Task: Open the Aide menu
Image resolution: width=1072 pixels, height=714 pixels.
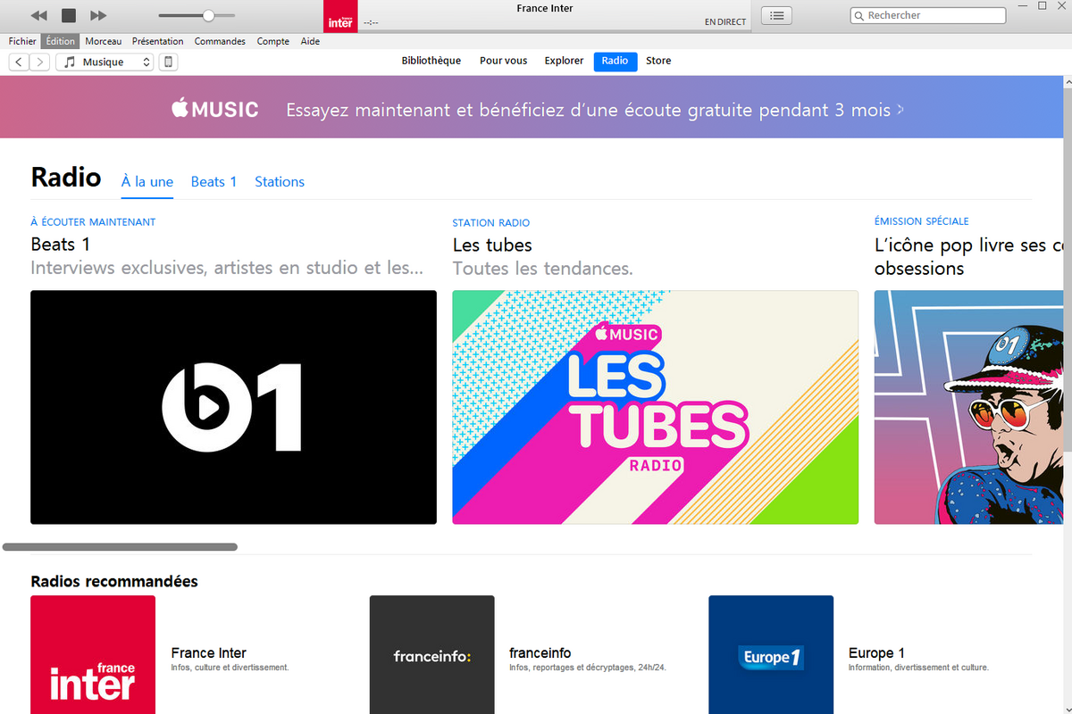Action: [x=310, y=41]
